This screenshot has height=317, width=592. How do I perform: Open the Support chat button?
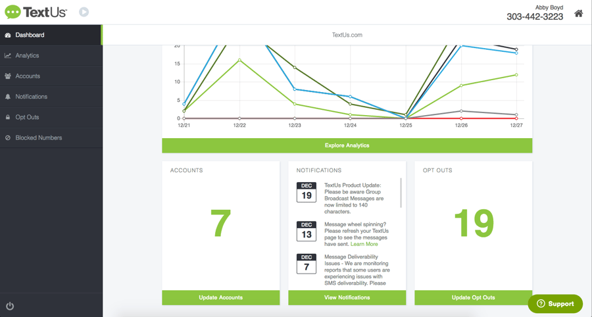555,304
